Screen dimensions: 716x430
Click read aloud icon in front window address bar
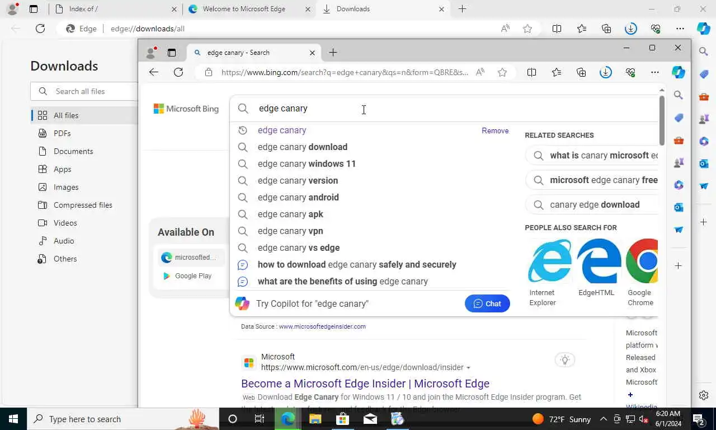(x=480, y=72)
